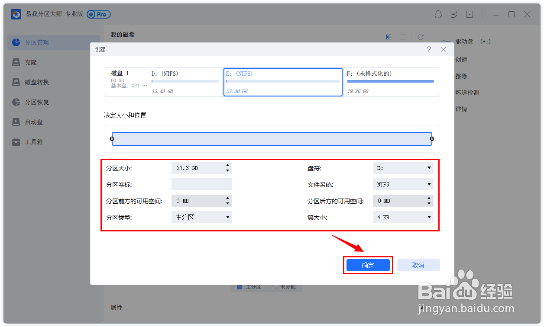Click the Pro badge in title bar

(x=99, y=14)
